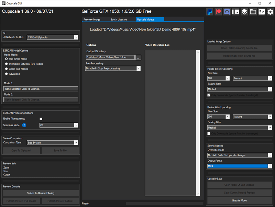Switch to the Preview Image tab

[x=92, y=20]
